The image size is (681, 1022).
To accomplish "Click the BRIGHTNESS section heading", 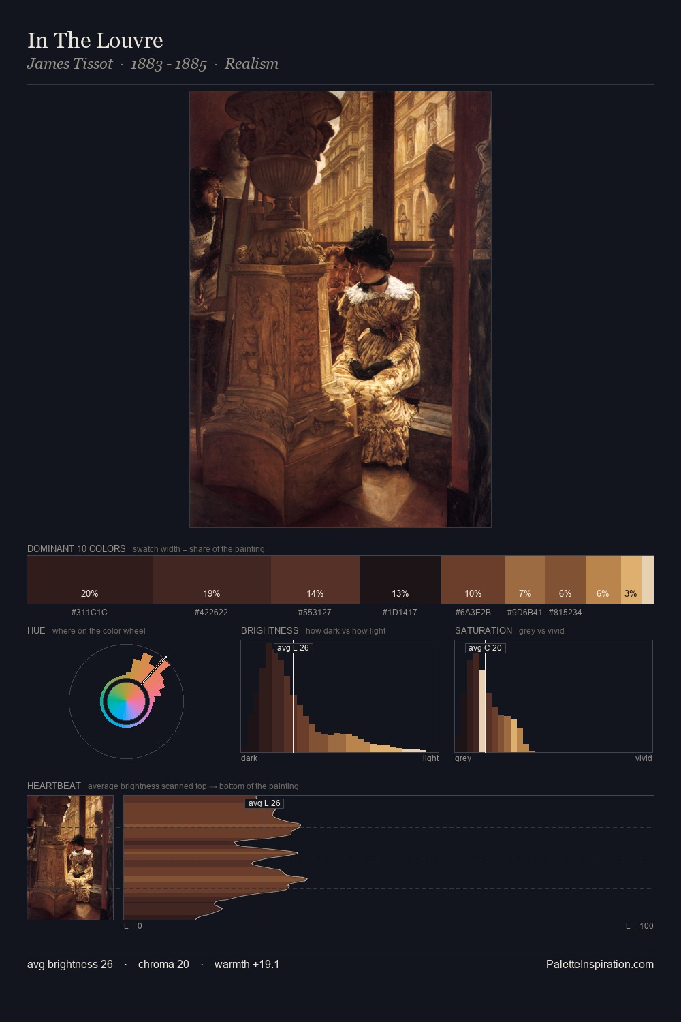I will 270,630.
